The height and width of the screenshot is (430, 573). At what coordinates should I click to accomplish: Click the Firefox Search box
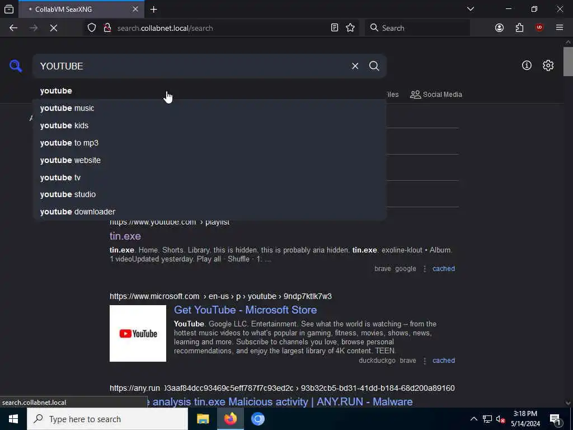click(417, 28)
